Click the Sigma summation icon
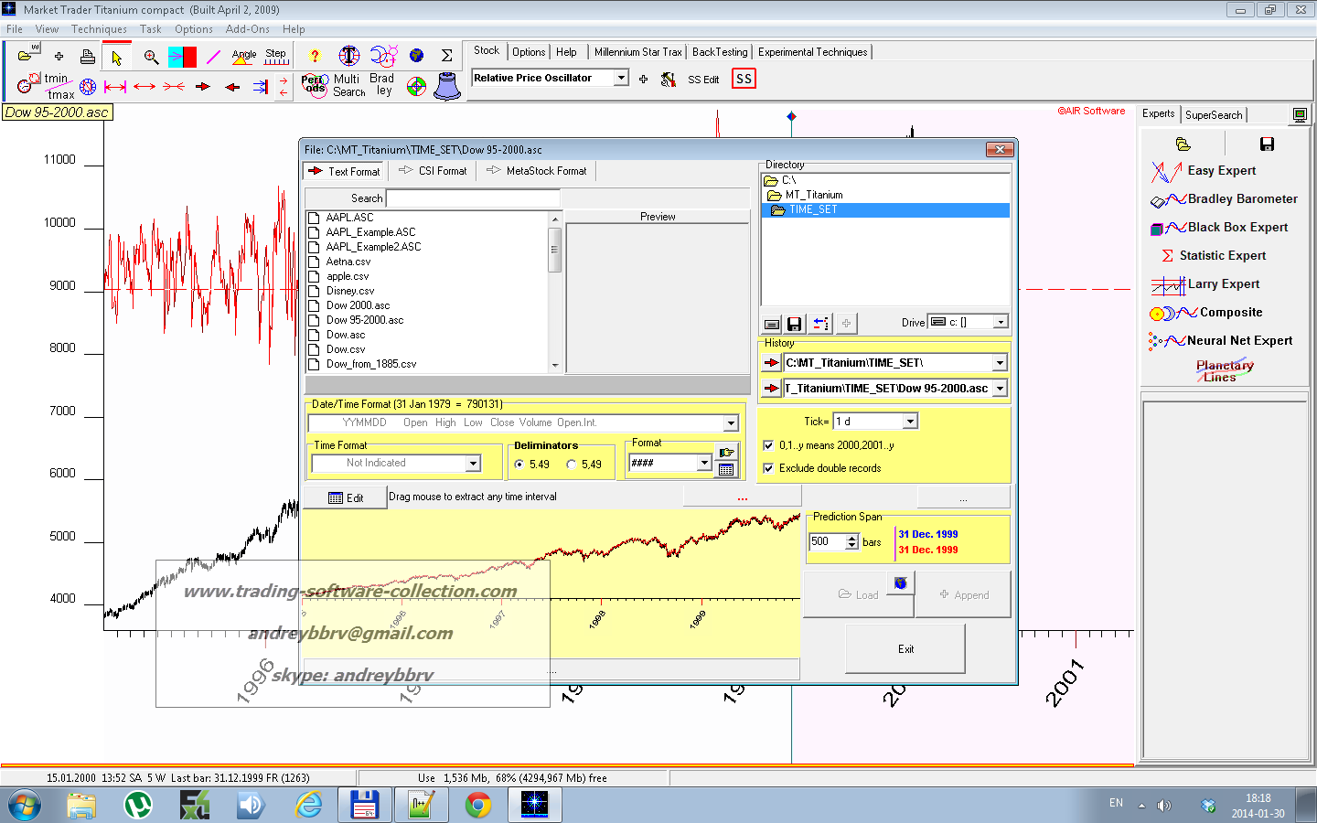 447,57
